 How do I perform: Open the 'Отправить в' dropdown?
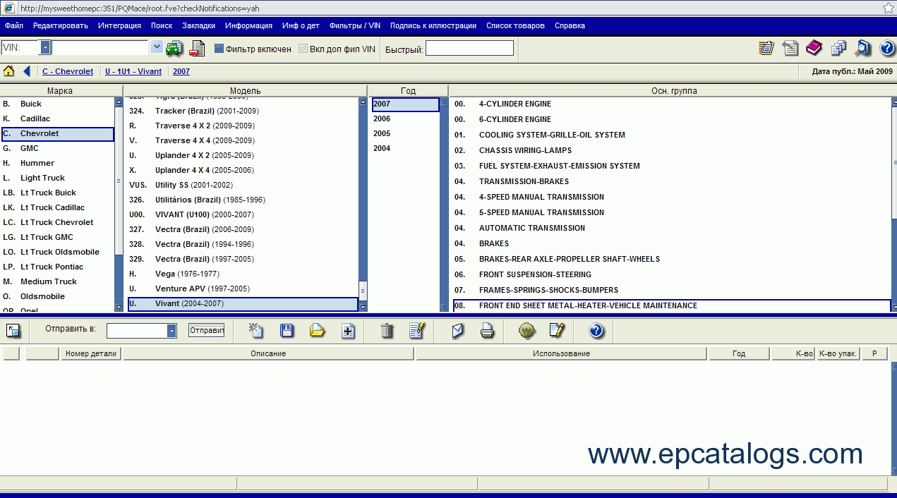pos(171,331)
